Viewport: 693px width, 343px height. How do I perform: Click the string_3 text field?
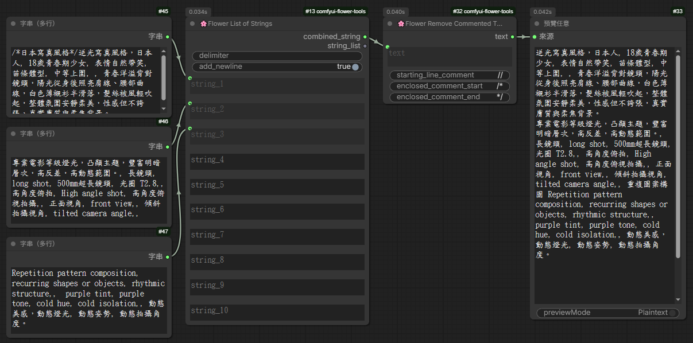click(x=277, y=137)
